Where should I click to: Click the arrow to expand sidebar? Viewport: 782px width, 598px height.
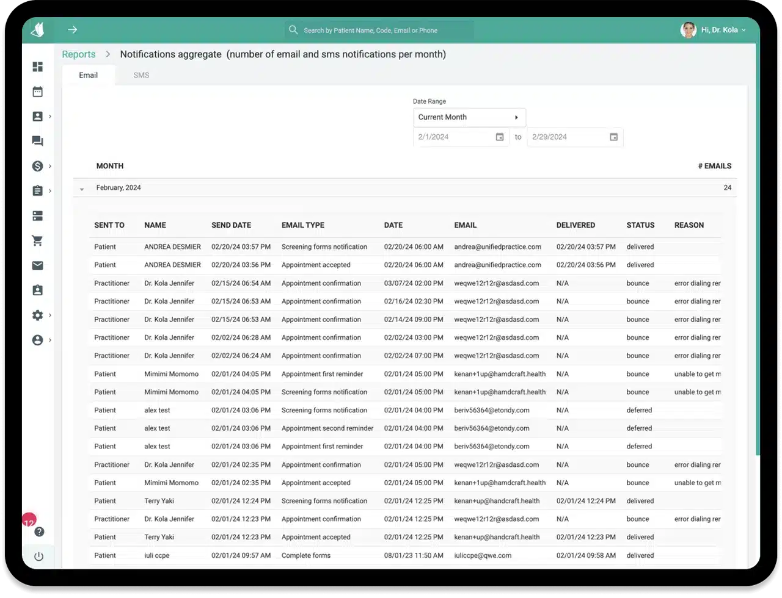[x=73, y=30]
